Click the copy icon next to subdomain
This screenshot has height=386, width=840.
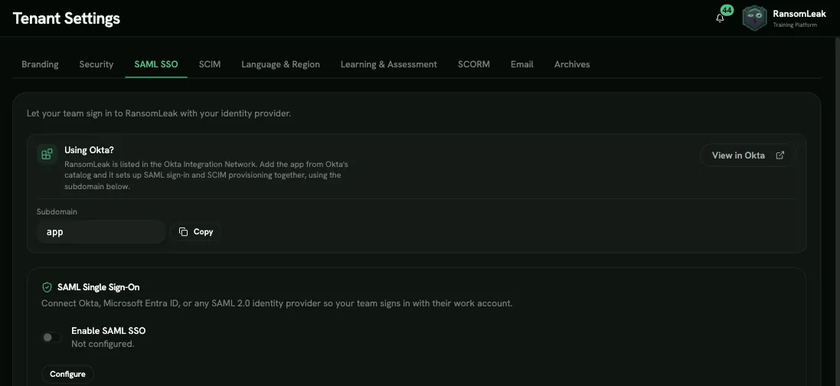click(183, 231)
